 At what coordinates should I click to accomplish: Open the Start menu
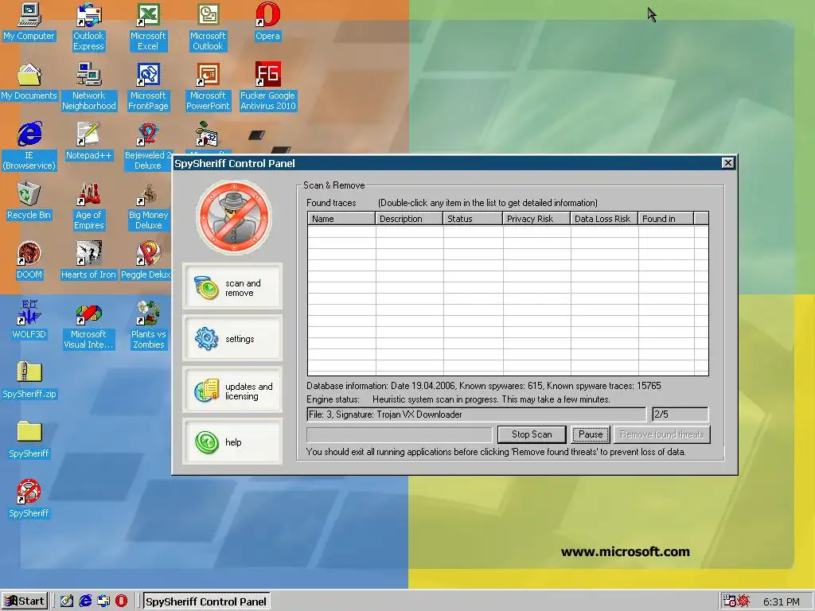coord(25,601)
